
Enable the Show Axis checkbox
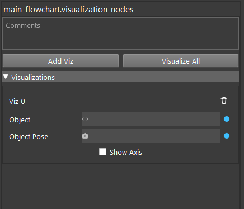(x=102, y=152)
